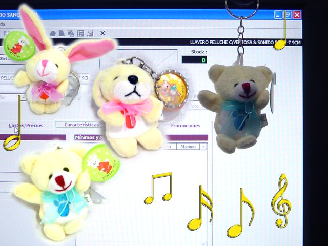This screenshot has width=328, height=246.
Task: Restore down the application window
Action: click(x=288, y=15)
